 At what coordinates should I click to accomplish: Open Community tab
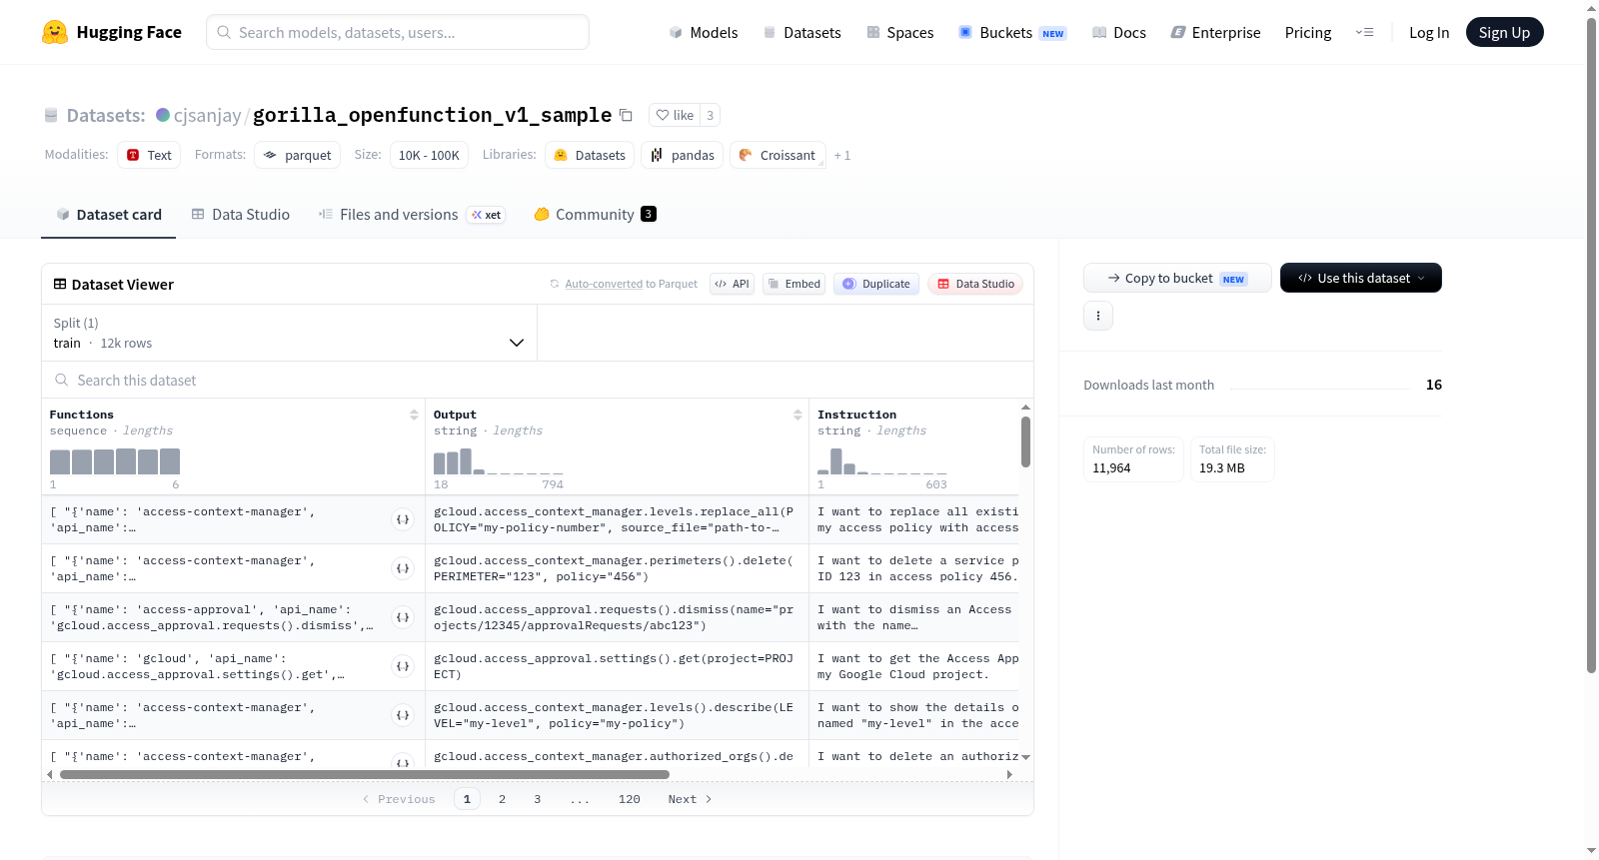596,214
